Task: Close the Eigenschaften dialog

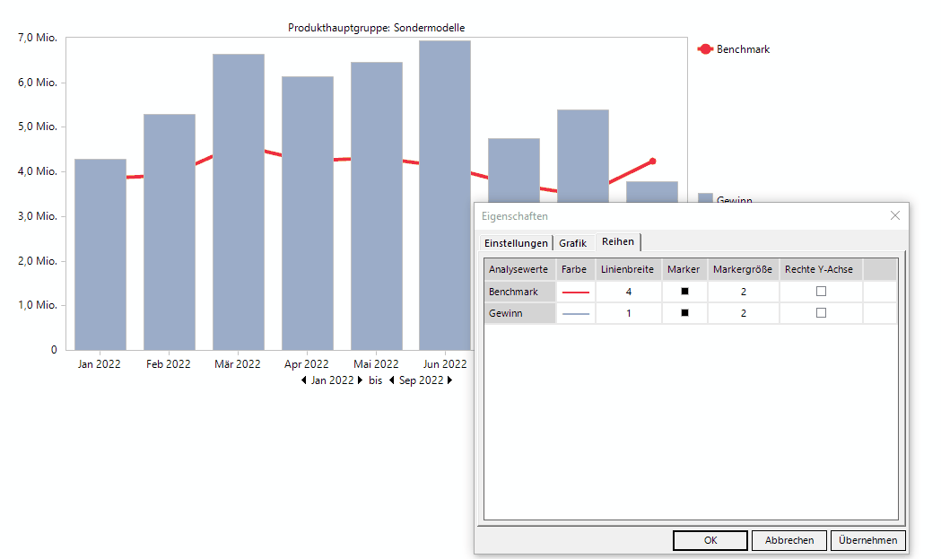Action: tap(894, 215)
